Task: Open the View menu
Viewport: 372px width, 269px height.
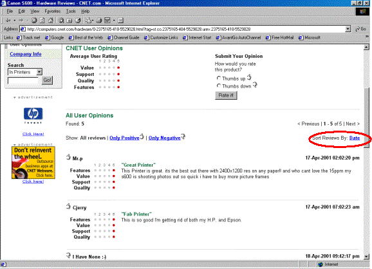Action: pos(35,11)
